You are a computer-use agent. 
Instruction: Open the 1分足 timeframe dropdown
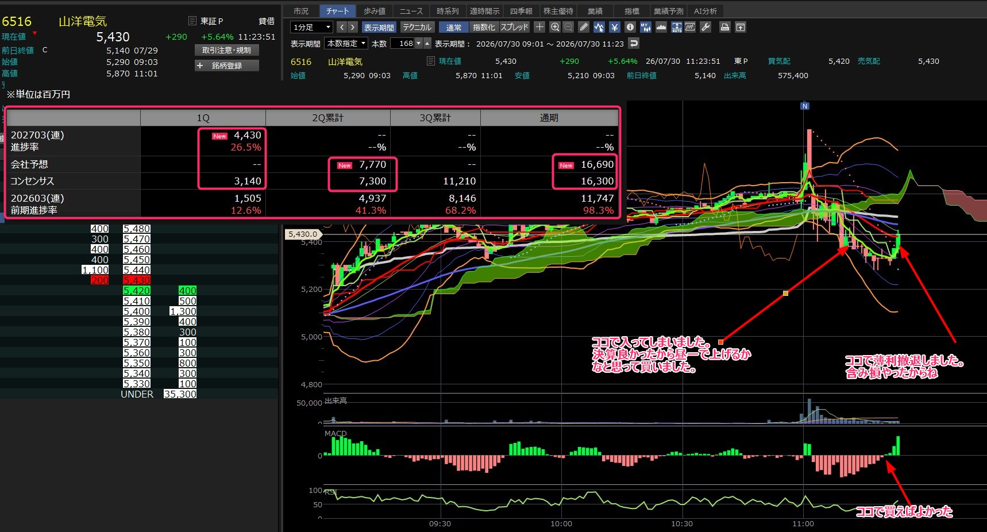(x=311, y=27)
